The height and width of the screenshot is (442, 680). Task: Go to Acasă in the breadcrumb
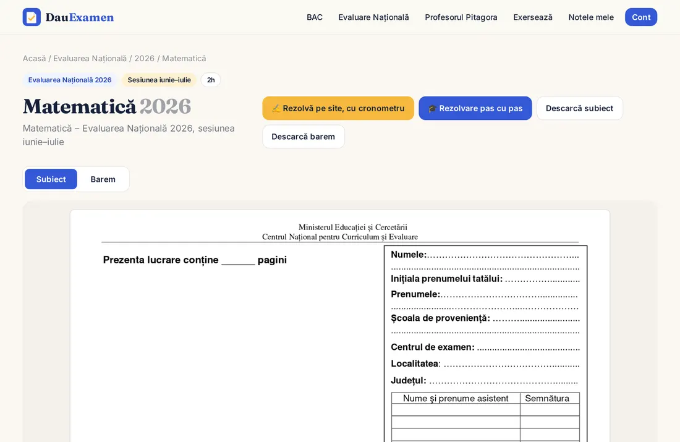pos(34,59)
